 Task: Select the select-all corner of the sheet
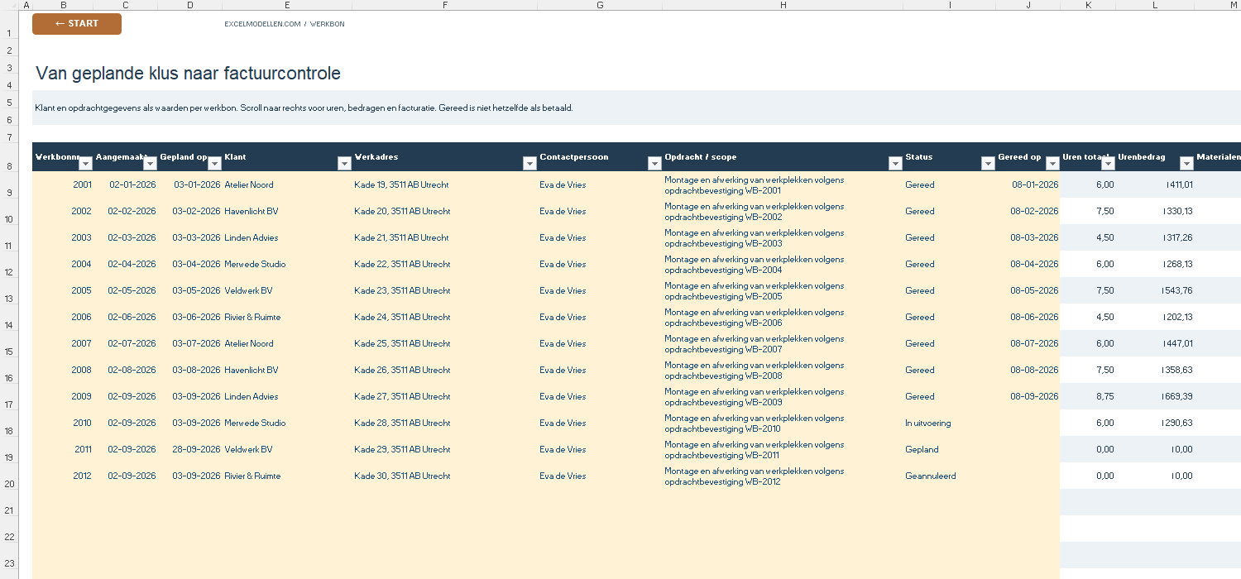tap(7, 5)
